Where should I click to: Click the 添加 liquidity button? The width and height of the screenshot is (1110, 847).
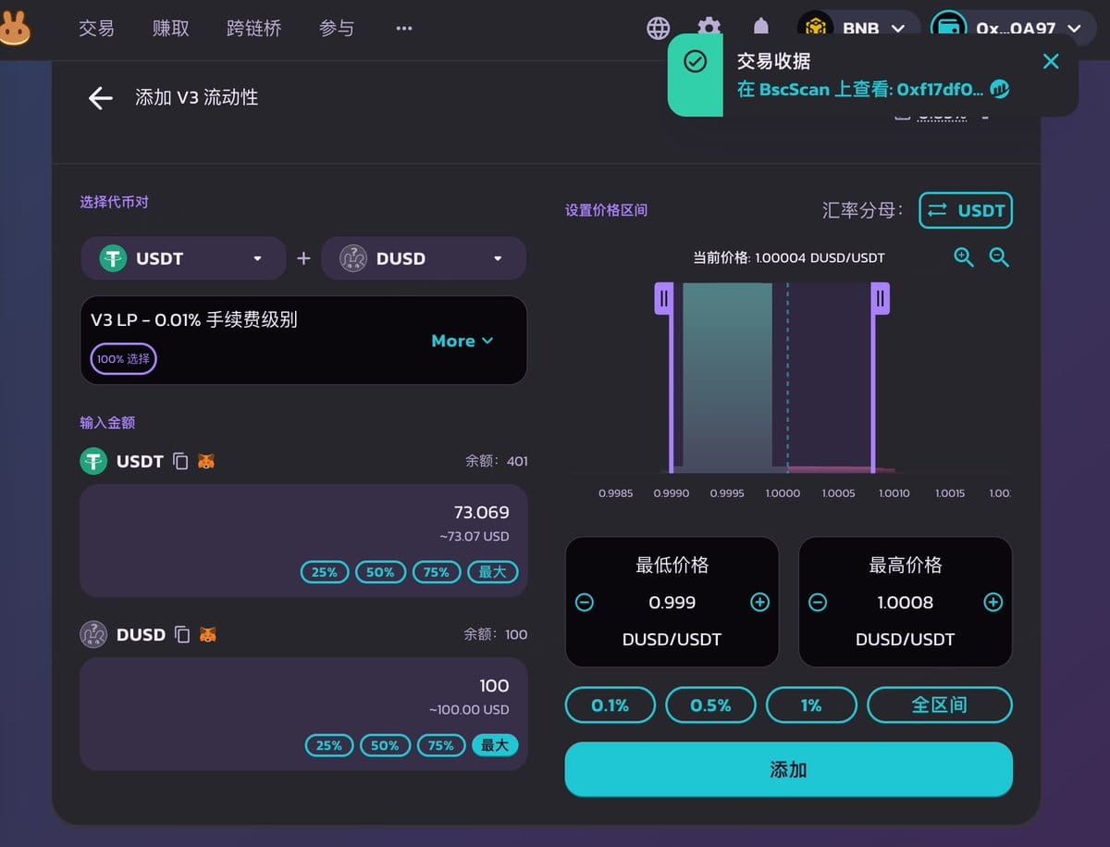787,769
